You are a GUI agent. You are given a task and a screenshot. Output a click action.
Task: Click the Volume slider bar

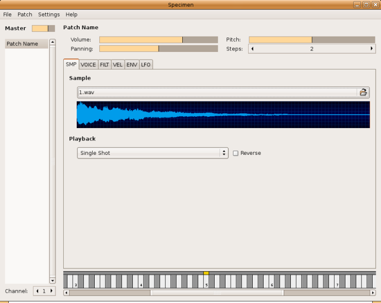pos(159,40)
